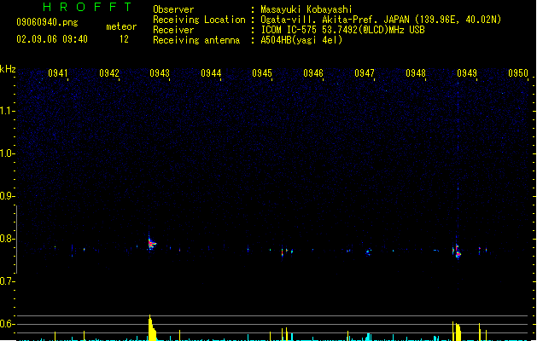Click the 0943 time marker
The width and height of the screenshot is (537, 341).
160,73
